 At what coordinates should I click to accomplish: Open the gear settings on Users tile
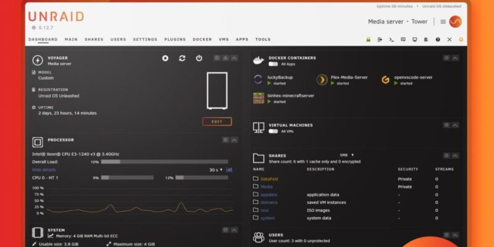[x=446, y=235]
